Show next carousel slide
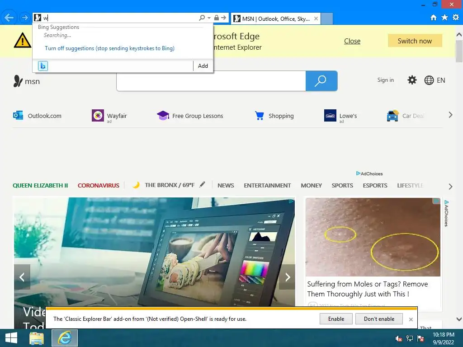Viewport: 463px width, 347px height. click(x=287, y=277)
